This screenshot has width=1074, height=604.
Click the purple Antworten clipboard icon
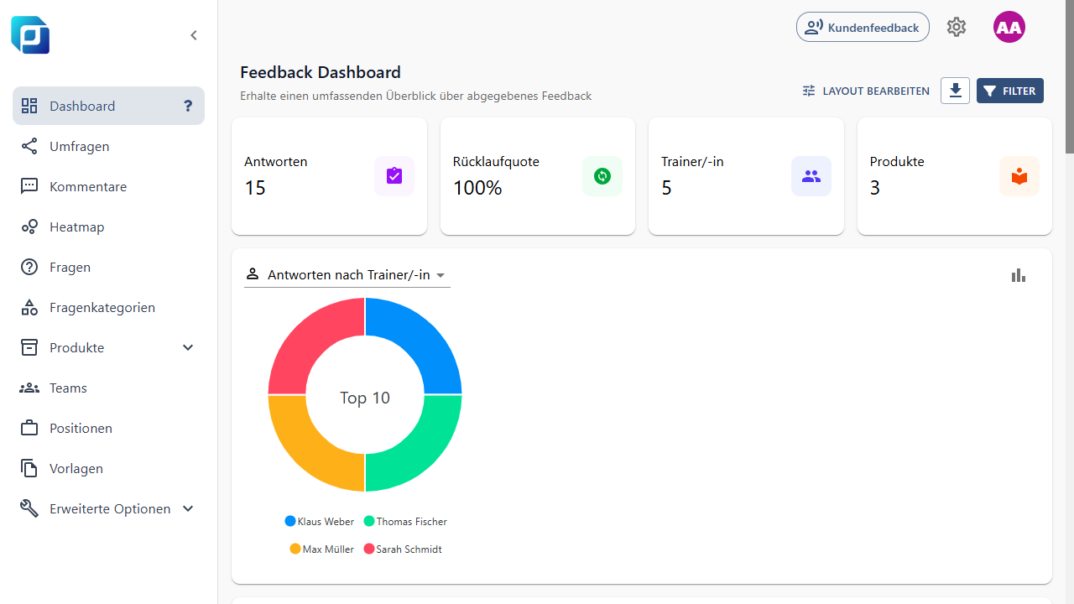click(x=394, y=176)
